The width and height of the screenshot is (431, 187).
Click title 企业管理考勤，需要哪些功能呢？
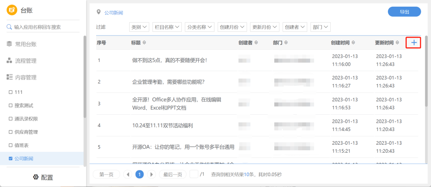pyautogui.click(x=168, y=82)
